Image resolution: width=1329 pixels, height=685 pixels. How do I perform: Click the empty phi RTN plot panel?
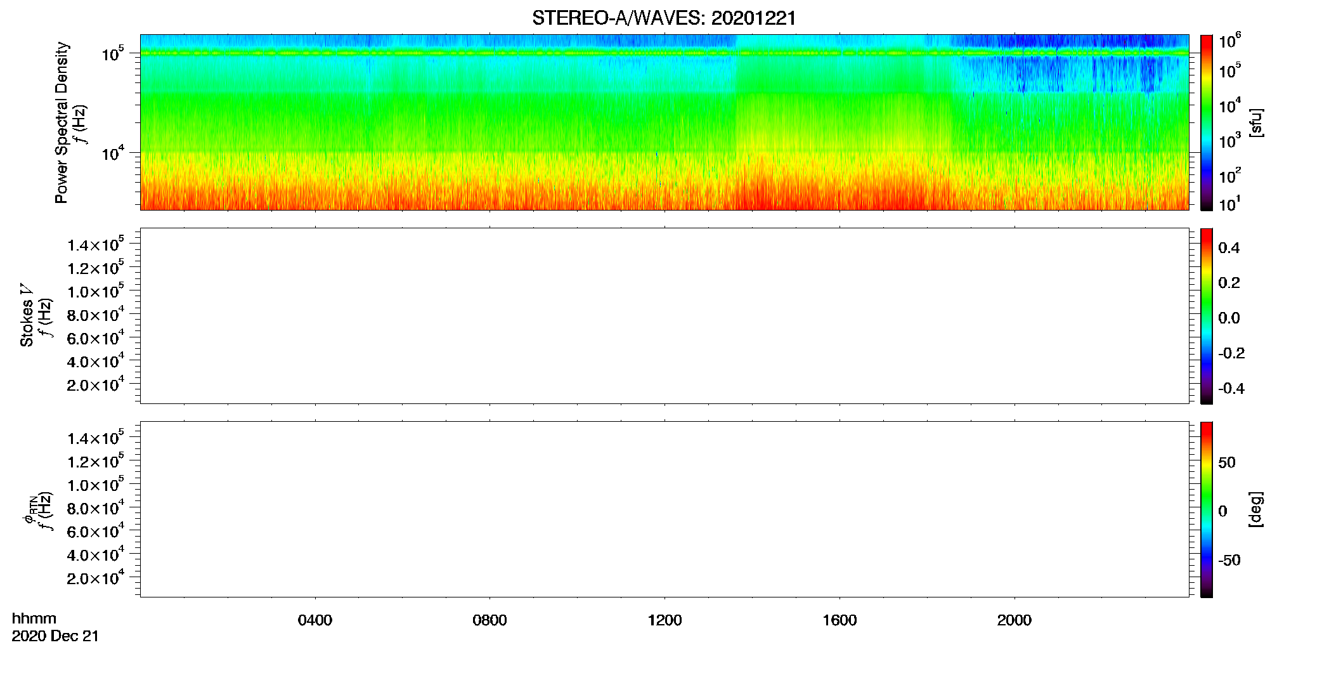(664, 509)
